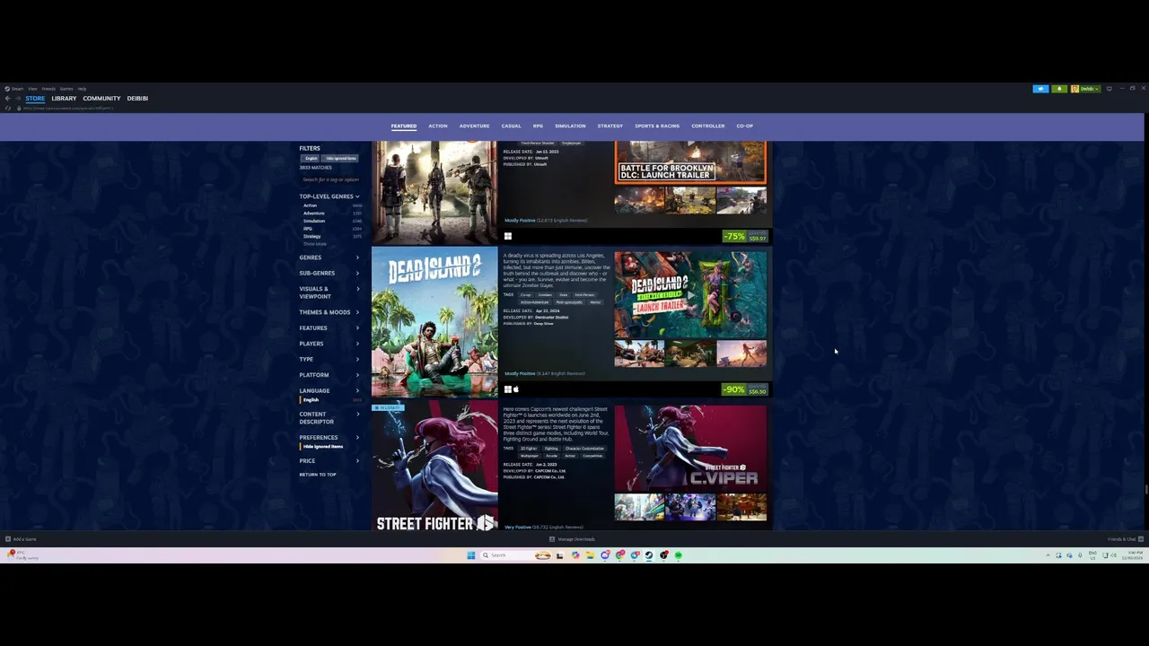Click the green Spotify taskbar icon
The image size is (1149, 646).
679,555
